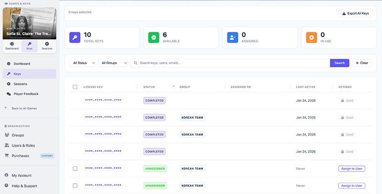Viewport: 382px width, 194px height.
Task: Switch to Dashboard tab under game card
Action: point(12,46)
